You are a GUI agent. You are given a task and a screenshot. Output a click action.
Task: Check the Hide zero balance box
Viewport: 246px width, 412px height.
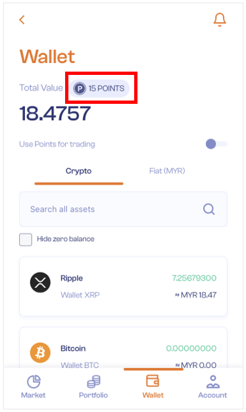pos(26,240)
